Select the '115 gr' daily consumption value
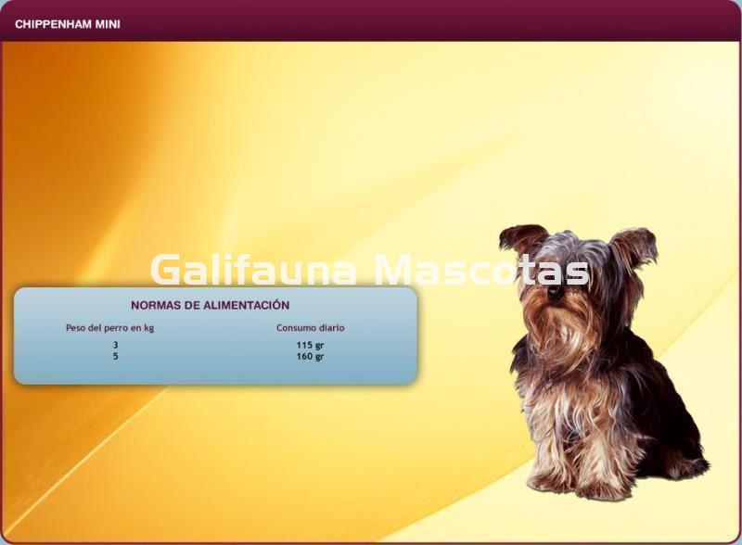The width and height of the screenshot is (742, 545). pos(311,346)
